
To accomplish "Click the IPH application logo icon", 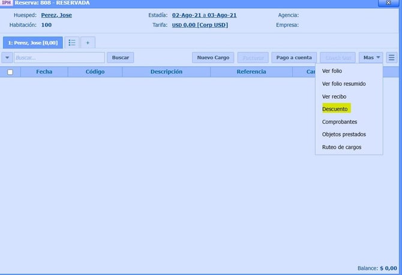I will (x=7, y=3).
